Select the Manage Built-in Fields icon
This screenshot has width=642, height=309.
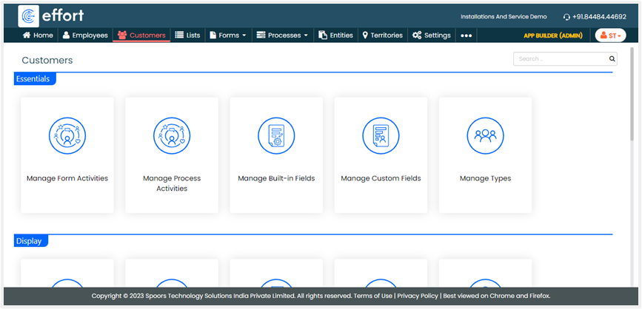tap(276, 136)
